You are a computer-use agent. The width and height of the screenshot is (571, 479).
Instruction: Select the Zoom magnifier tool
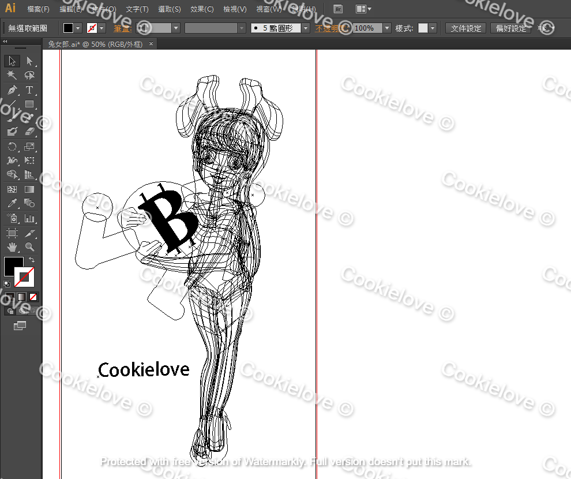tap(29, 247)
